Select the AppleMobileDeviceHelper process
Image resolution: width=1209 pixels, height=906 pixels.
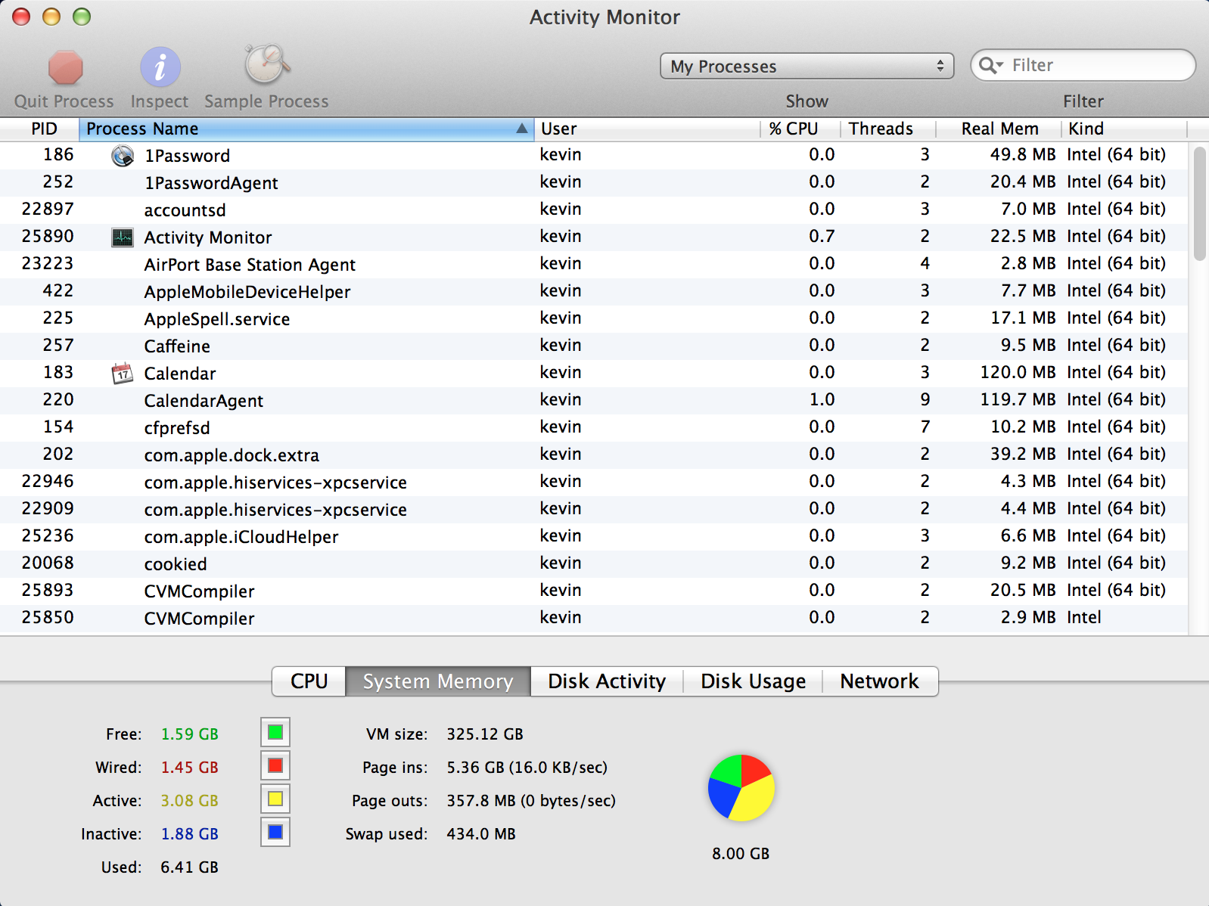click(x=594, y=292)
